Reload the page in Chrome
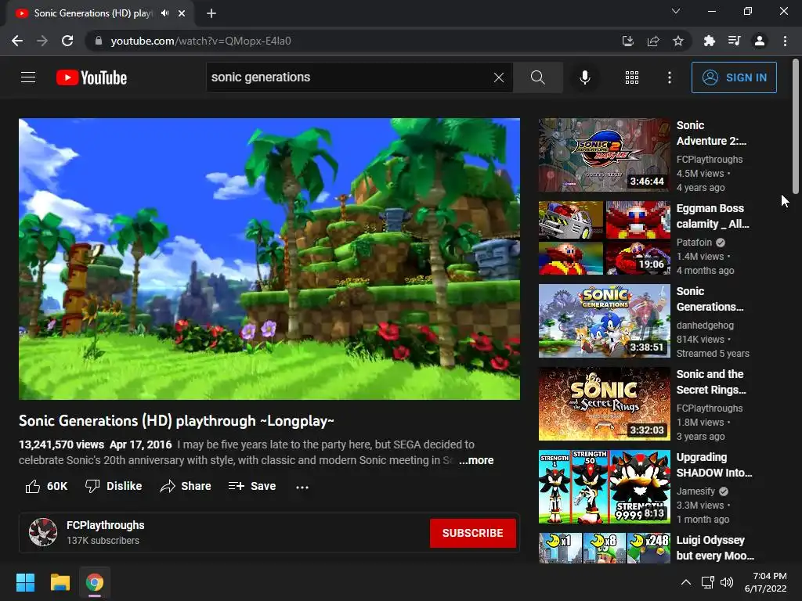 click(x=67, y=41)
